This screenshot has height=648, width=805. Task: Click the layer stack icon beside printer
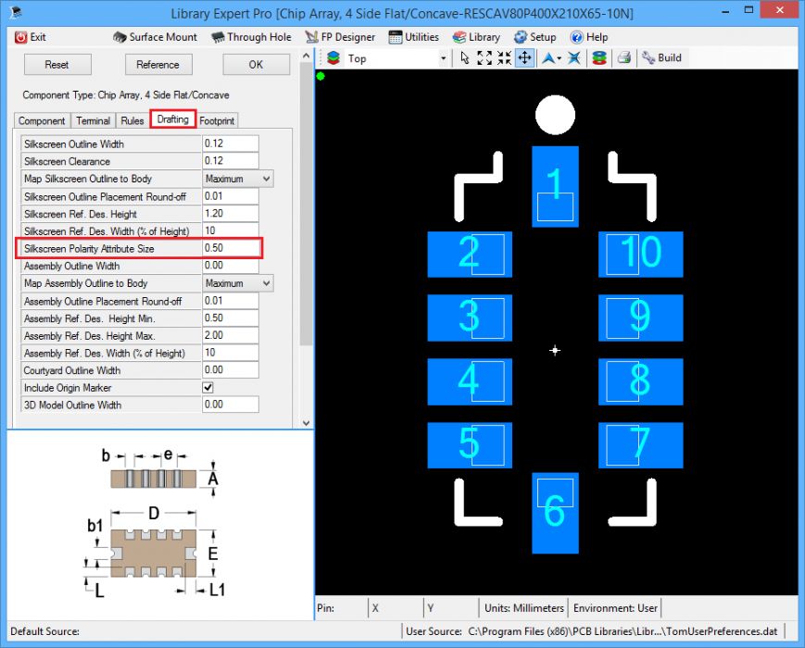pos(599,58)
